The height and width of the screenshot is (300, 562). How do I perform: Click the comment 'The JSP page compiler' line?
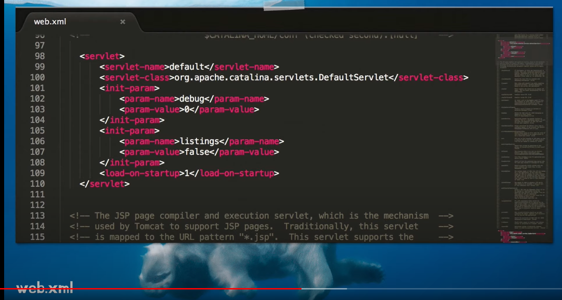262,215
